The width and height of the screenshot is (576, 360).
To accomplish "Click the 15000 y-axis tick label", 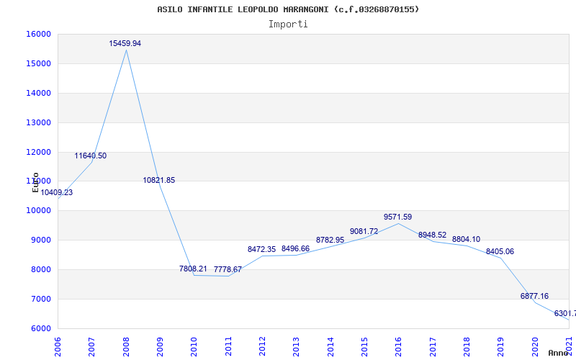I will pos(38,63).
